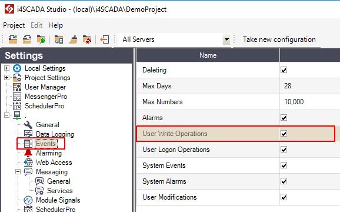This screenshot has width=340, height=212.
Task: Click the i4SCADA Studio logo icon
Action: (9, 9)
